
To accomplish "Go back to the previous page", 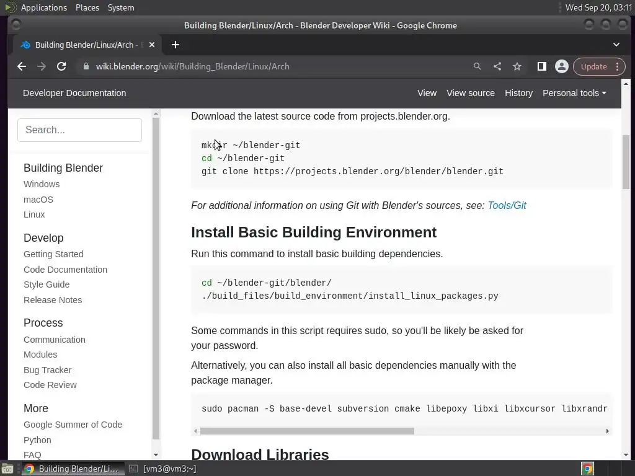I will click(22, 66).
